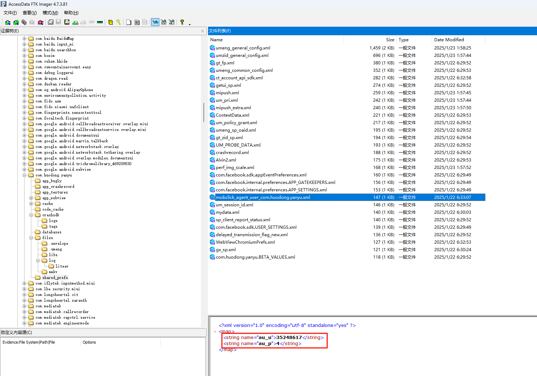
Task: Sort file list by Size column header
Action: point(390,40)
